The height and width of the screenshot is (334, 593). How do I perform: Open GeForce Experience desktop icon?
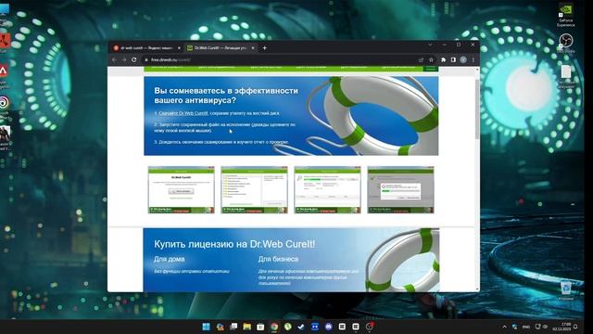pos(566,15)
